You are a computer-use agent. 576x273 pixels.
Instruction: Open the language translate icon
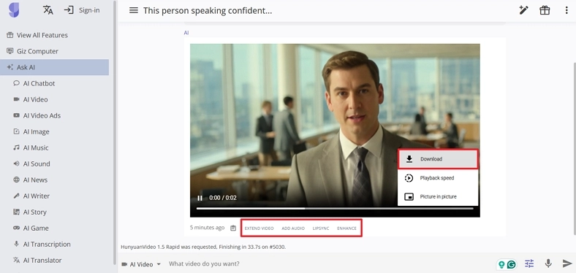pyautogui.click(x=48, y=10)
